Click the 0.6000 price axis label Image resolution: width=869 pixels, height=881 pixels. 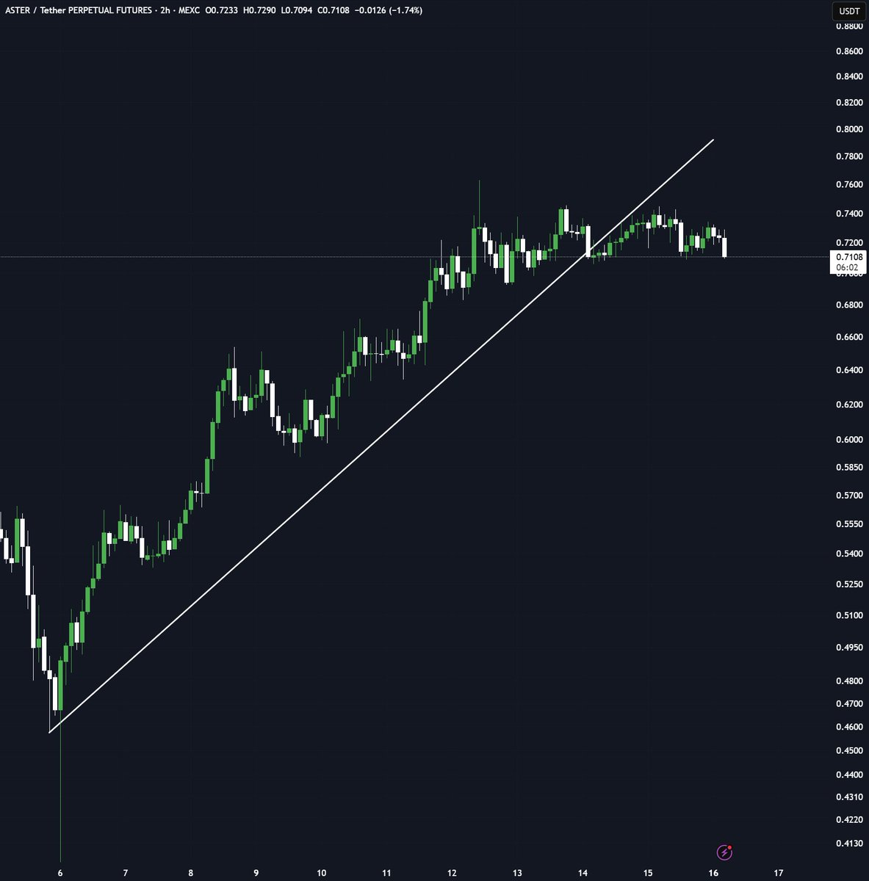pyautogui.click(x=849, y=440)
